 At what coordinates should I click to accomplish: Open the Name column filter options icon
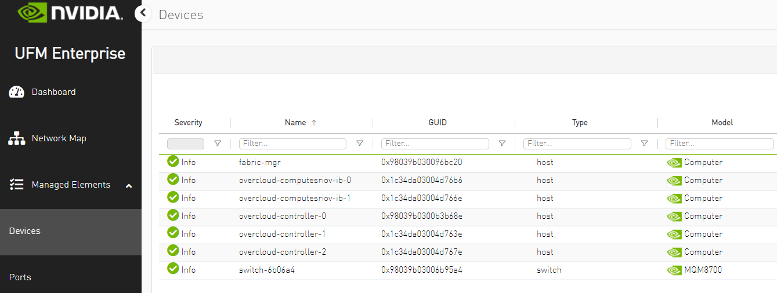[360, 144]
